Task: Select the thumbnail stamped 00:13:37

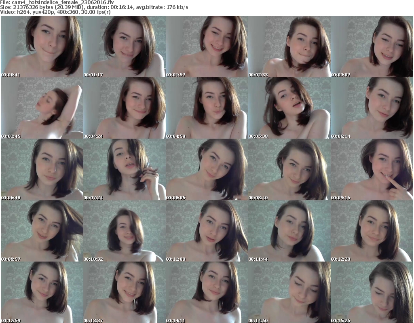Action: (x=125, y=292)
